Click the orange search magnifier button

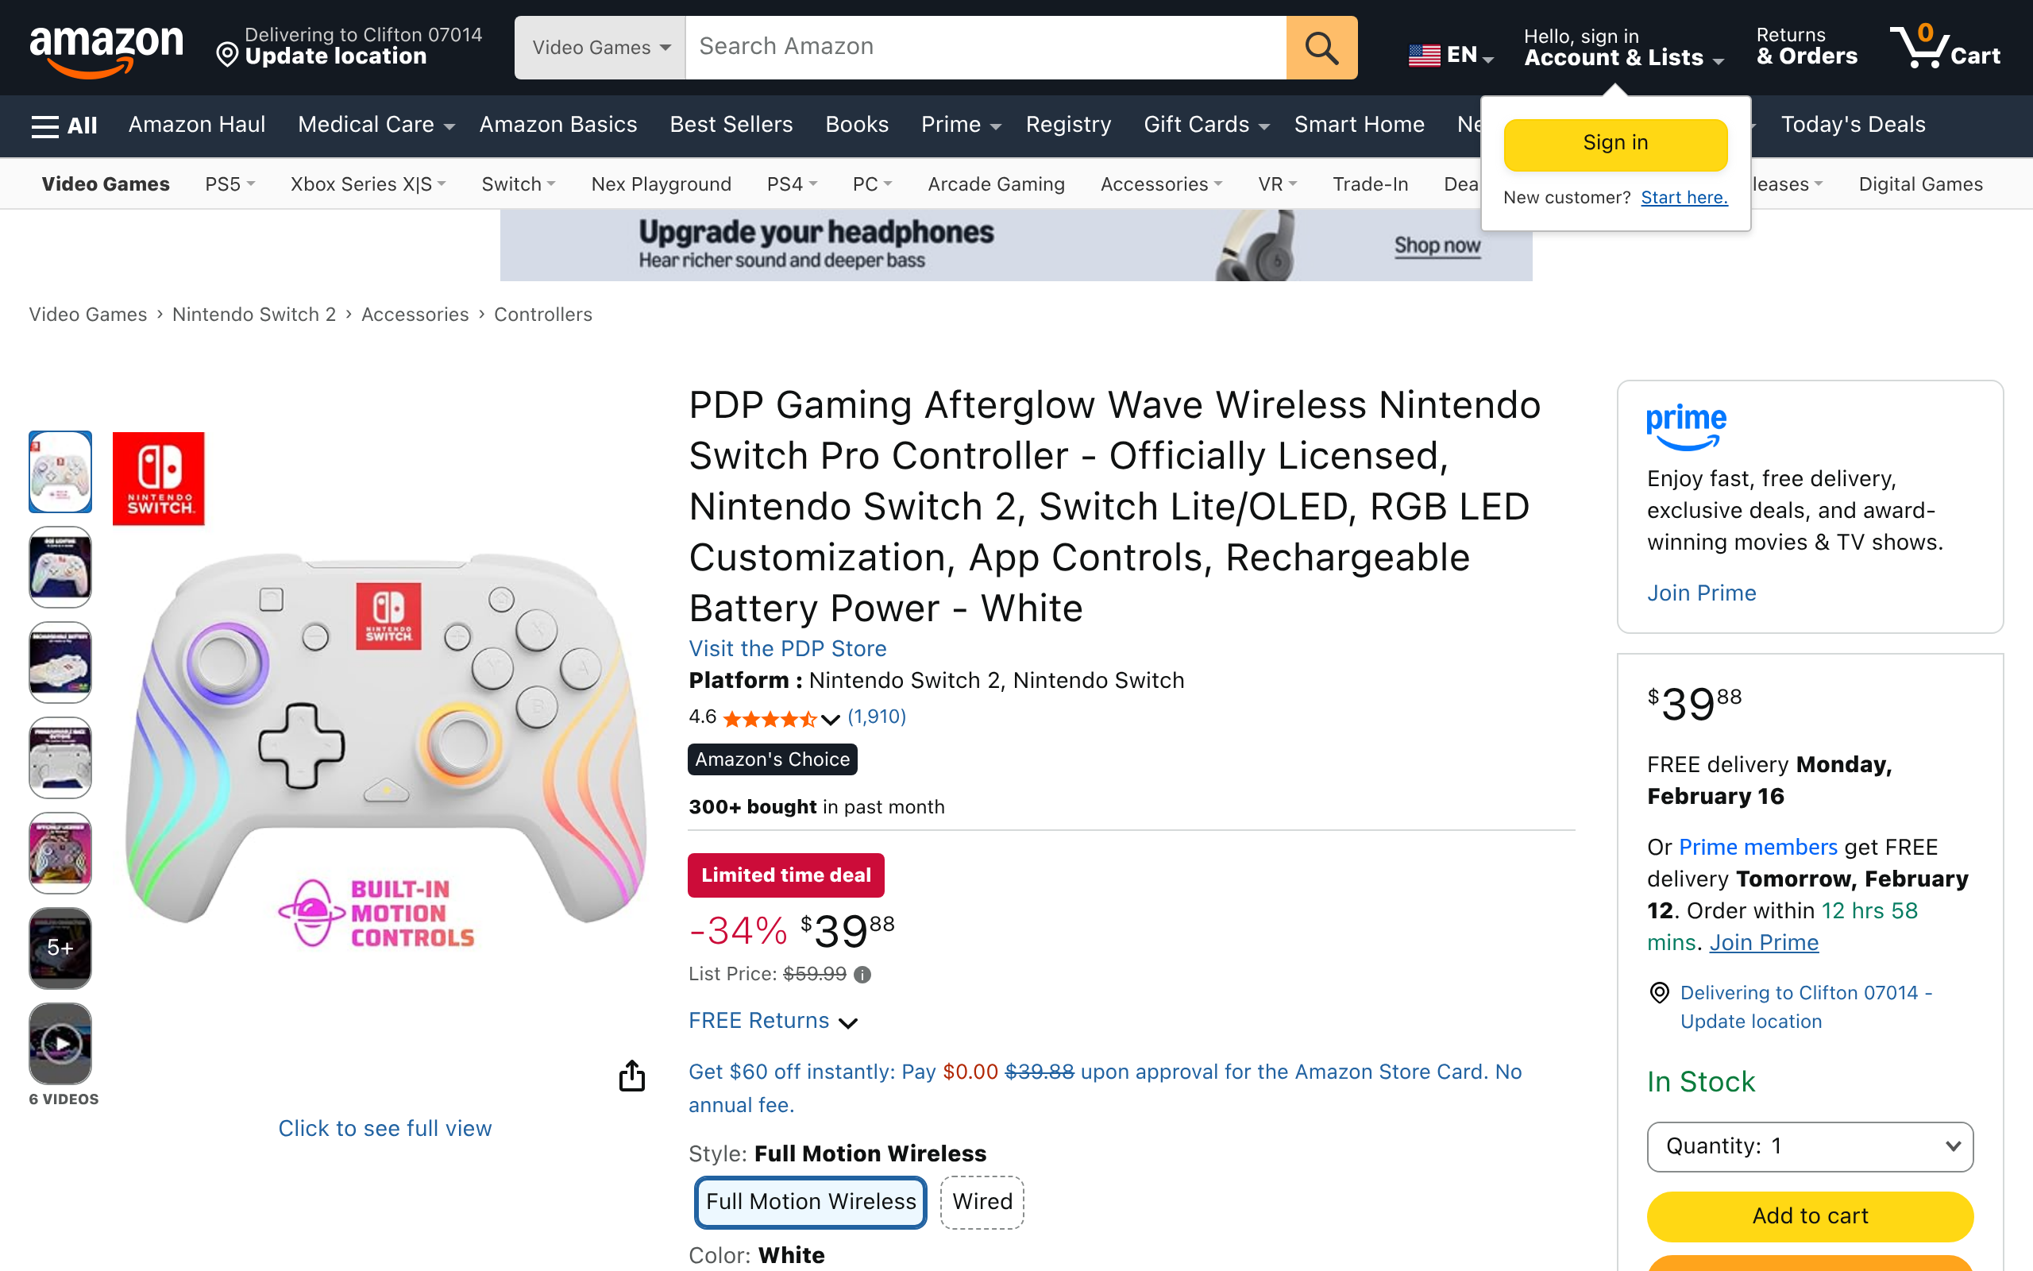1321,48
